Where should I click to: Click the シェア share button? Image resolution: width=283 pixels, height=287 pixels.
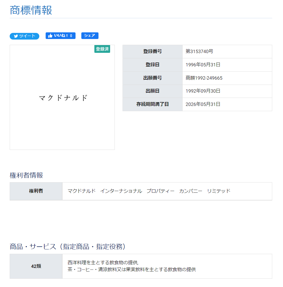click(90, 36)
